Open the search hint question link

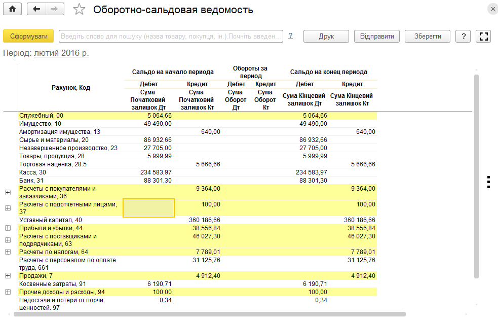tap(290, 36)
